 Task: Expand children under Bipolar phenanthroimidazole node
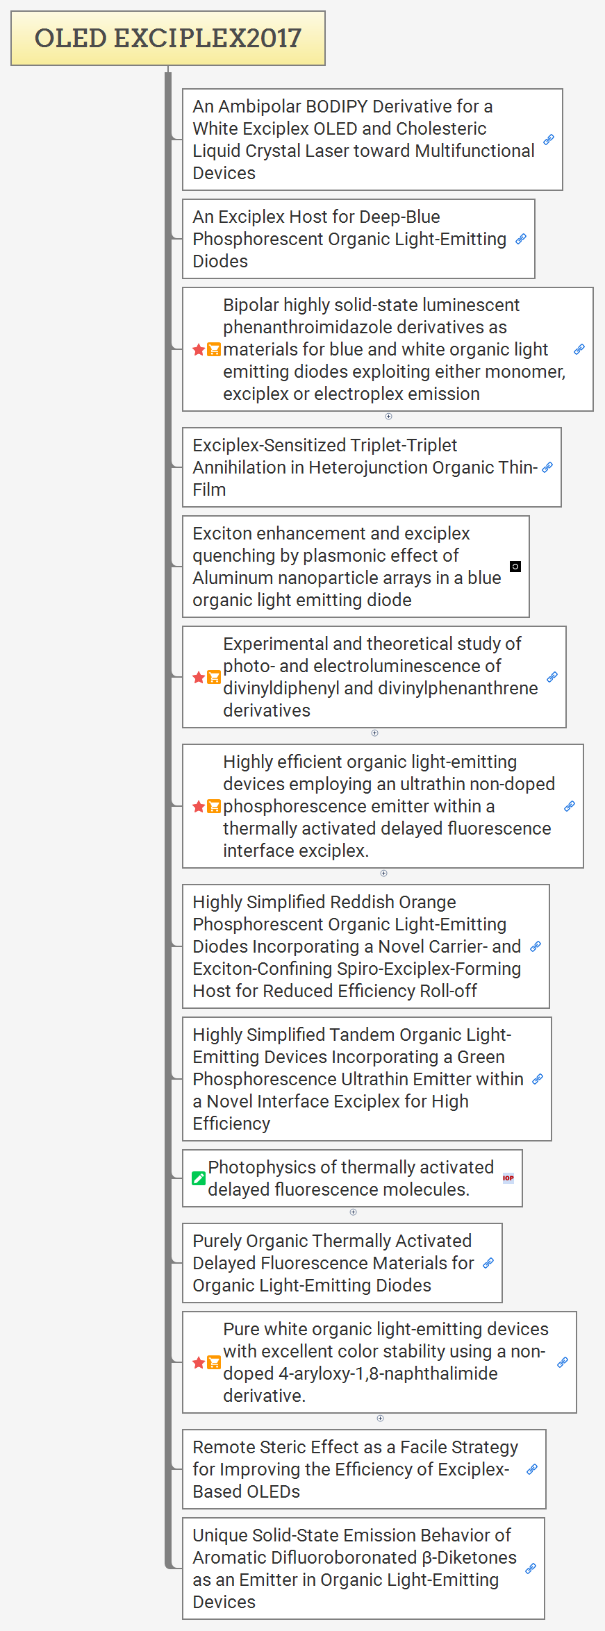(388, 417)
